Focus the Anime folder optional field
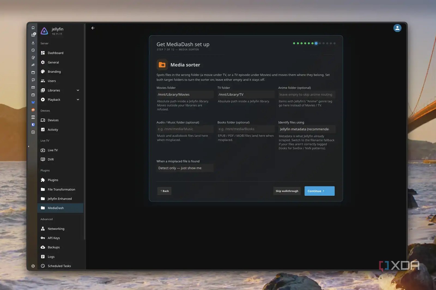Image resolution: width=436 pixels, height=290 pixels. [x=307, y=95]
